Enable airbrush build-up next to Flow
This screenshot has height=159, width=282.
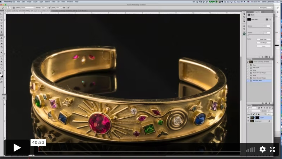pyautogui.click(x=64, y=8)
